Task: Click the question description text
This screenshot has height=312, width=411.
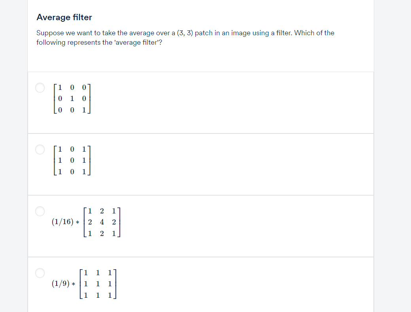Action: [x=185, y=37]
